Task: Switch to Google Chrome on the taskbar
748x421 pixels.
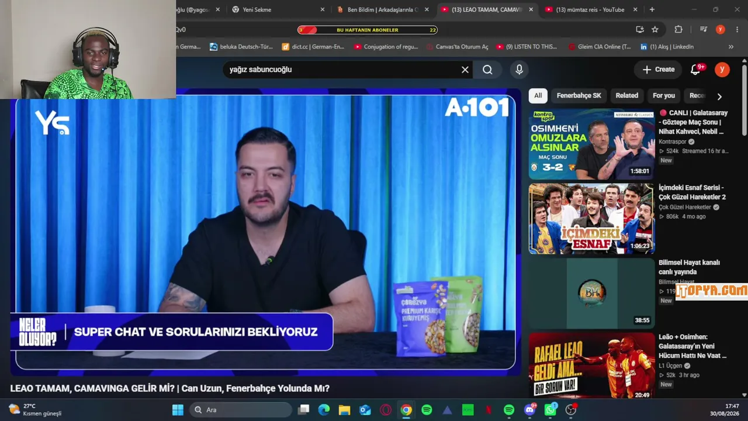Action: click(406, 410)
